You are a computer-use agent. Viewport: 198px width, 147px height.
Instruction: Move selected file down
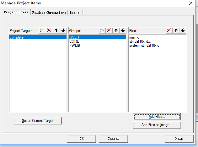tap(183, 30)
